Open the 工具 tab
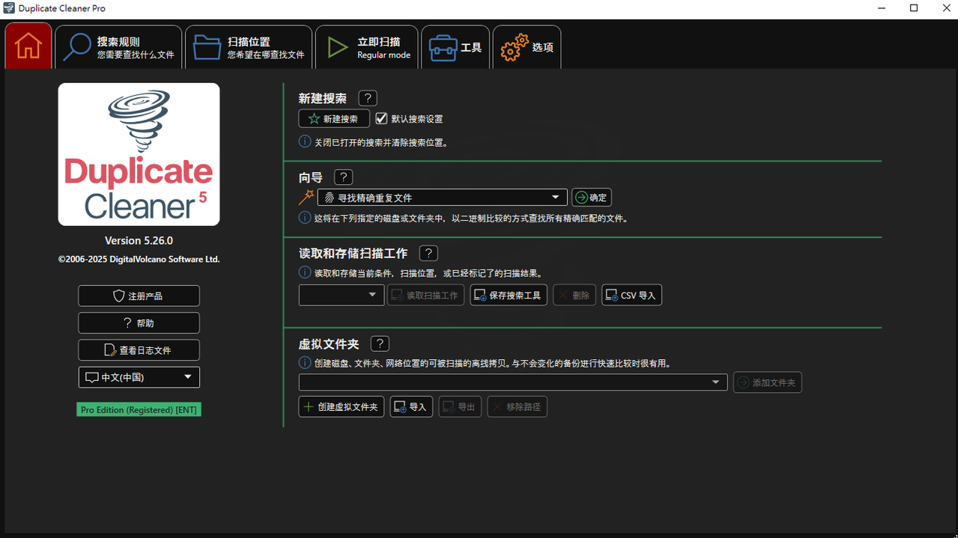 pyautogui.click(x=455, y=47)
